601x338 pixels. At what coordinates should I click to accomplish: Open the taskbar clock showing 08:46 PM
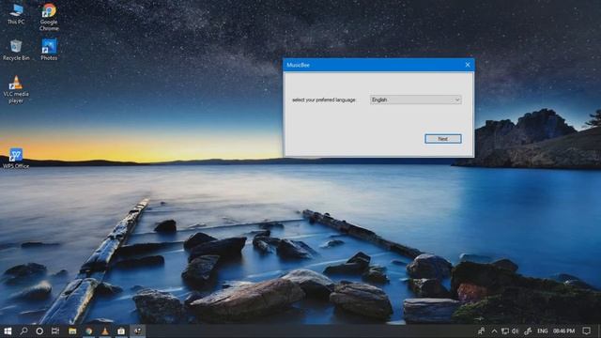(563, 330)
